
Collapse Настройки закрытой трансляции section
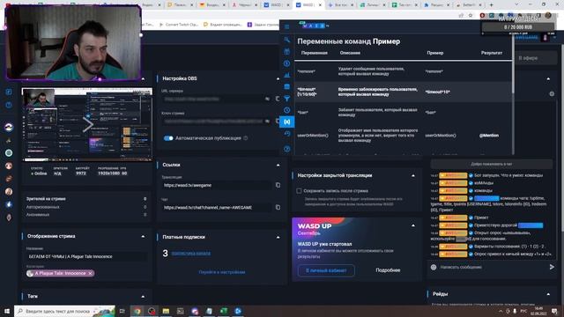[413, 176]
